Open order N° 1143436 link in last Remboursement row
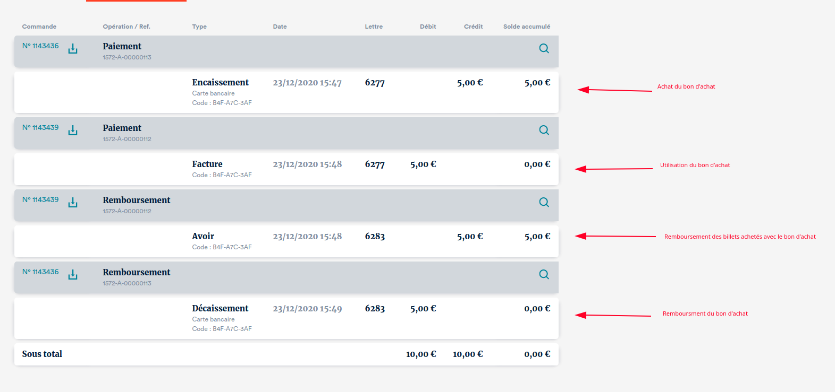 coord(40,272)
